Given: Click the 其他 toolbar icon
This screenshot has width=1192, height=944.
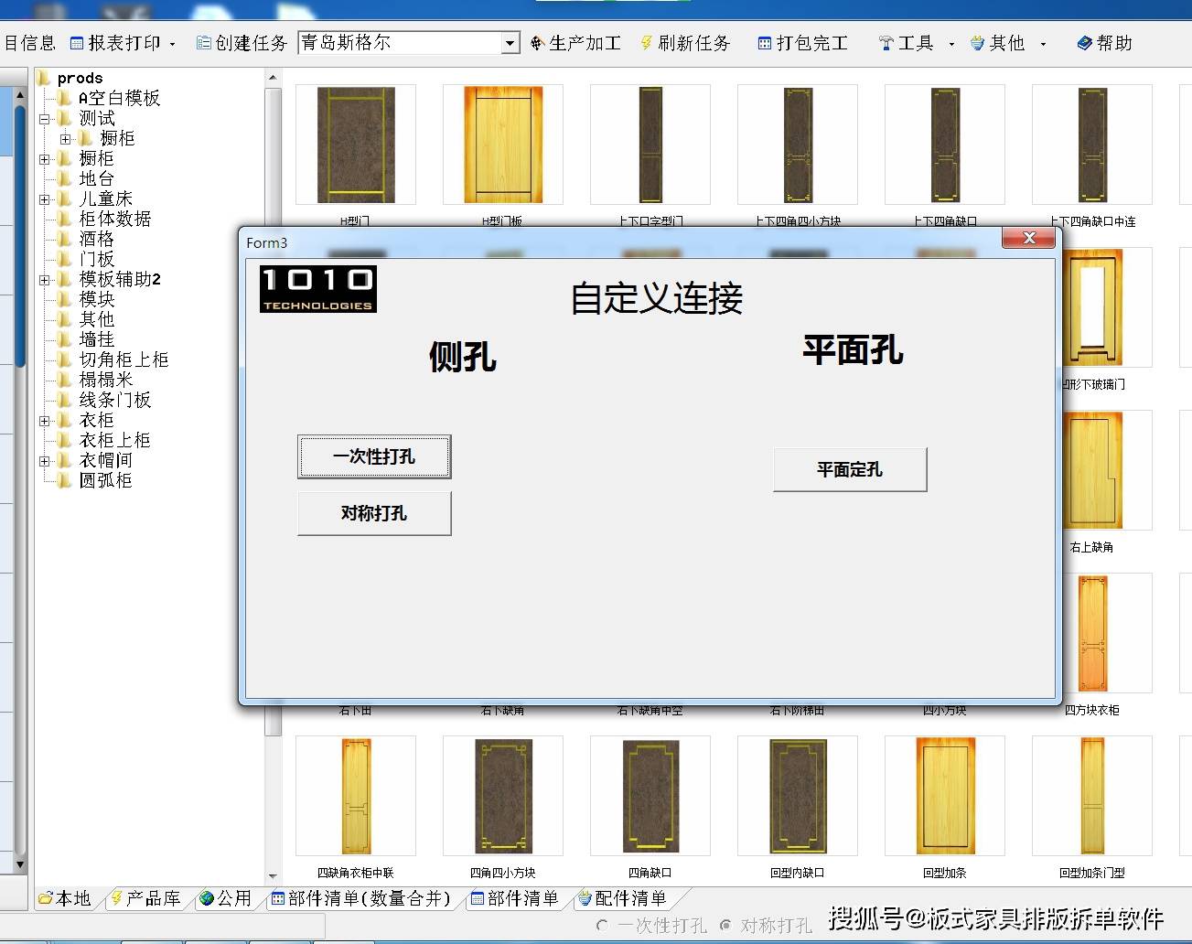Looking at the screenshot, I should click(x=977, y=43).
